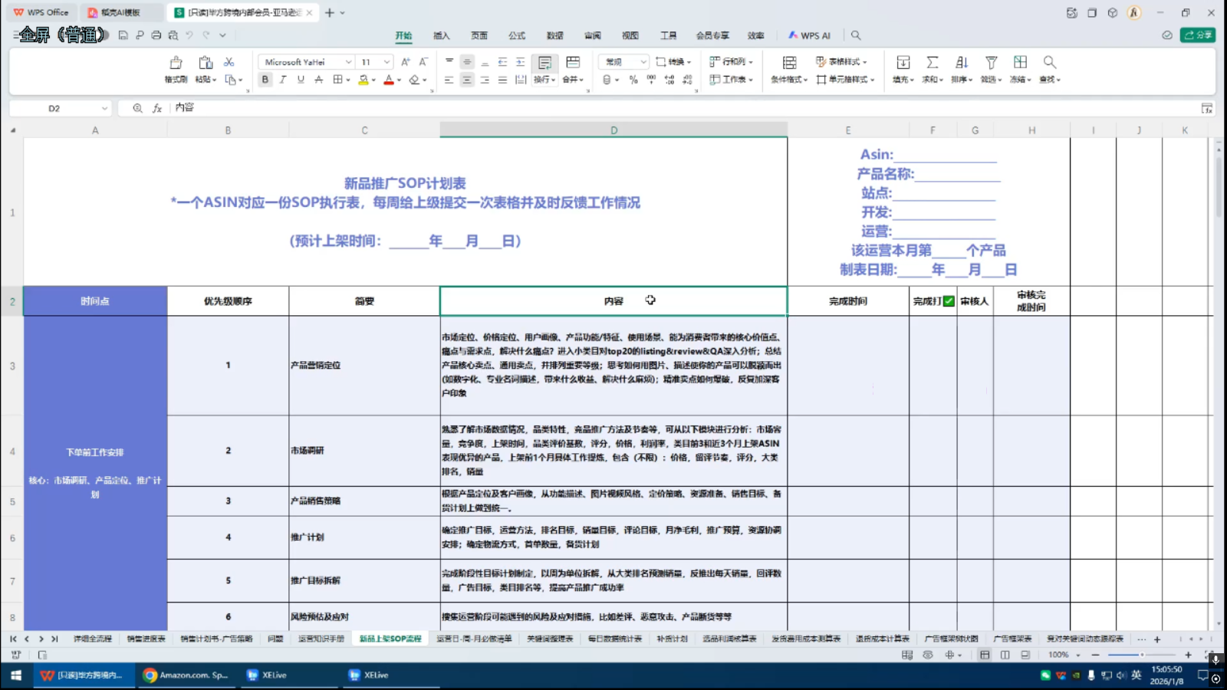The width and height of the screenshot is (1227, 690).
Task: Click the green 分享 (Share) button
Action: click(x=1198, y=35)
